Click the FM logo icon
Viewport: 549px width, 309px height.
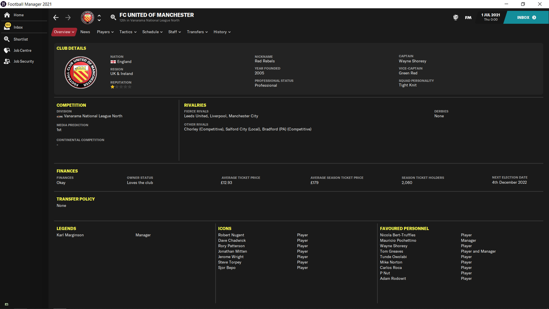pos(468,18)
